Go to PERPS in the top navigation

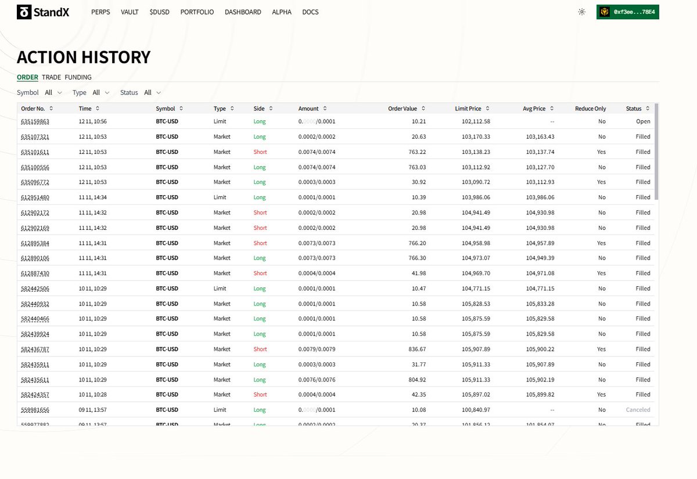(100, 12)
